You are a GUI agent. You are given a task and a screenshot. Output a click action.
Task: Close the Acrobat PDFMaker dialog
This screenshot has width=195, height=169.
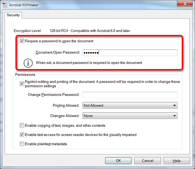click(184, 4)
